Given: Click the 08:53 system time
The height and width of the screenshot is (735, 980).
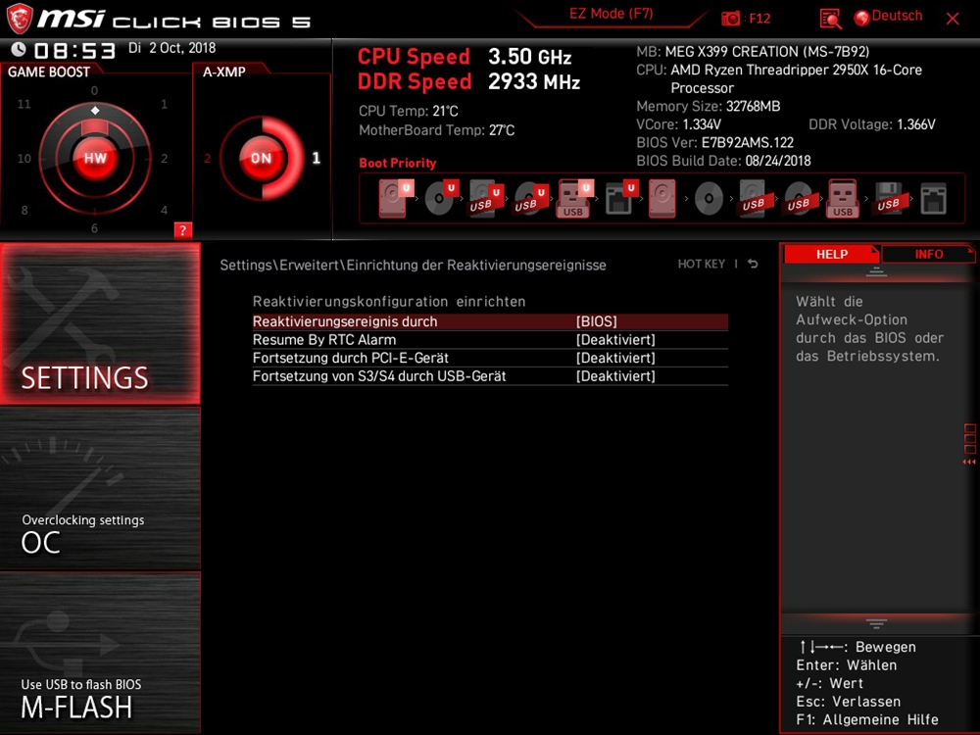Looking at the screenshot, I should pyautogui.click(x=74, y=50).
